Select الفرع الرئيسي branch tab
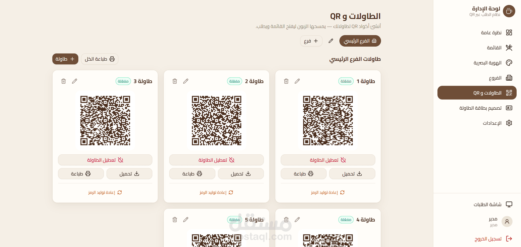 (360, 41)
